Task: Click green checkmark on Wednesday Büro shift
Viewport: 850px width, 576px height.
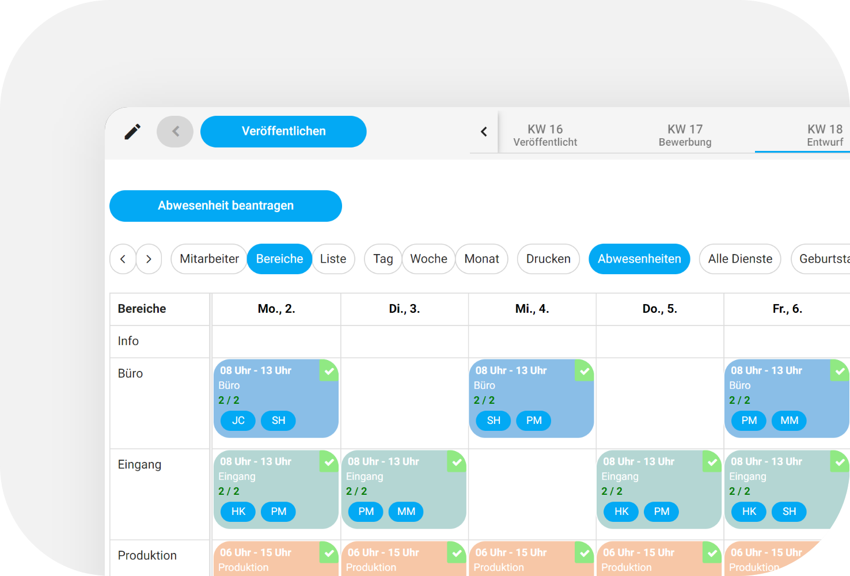Action: 585,371
